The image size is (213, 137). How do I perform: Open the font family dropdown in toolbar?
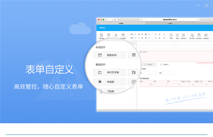[x=133, y=34]
